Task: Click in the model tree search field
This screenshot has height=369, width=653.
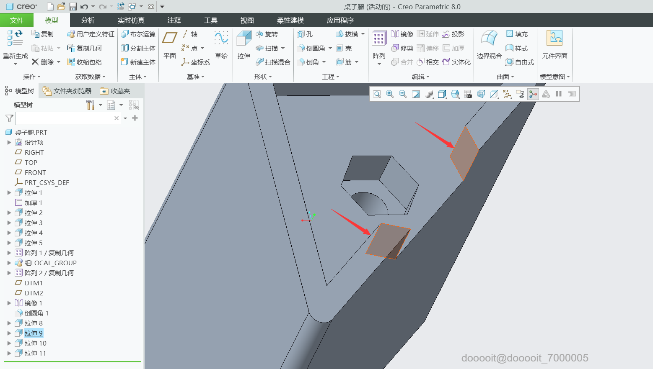Action: [x=68, y=118]
